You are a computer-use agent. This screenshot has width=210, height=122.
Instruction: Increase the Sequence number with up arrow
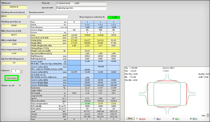click(21, 70)
